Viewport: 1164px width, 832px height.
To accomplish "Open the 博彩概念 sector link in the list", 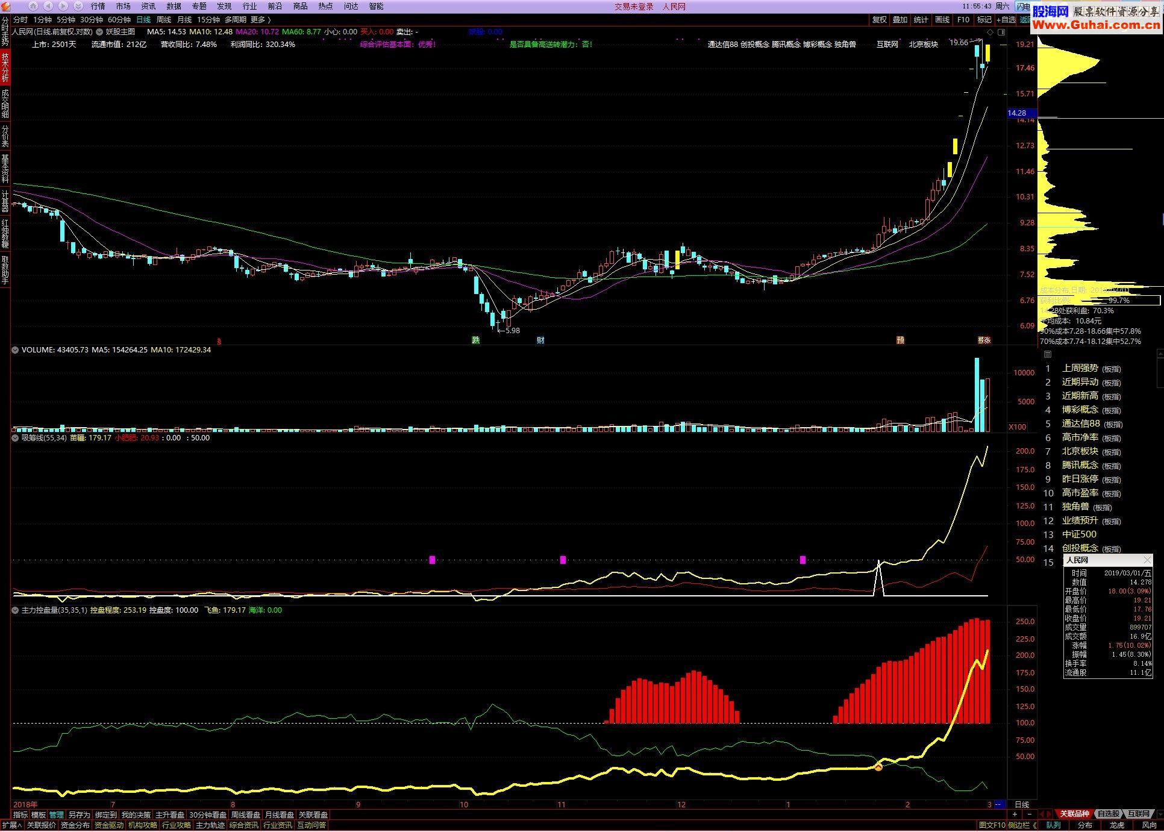I will coord(1080,410).
